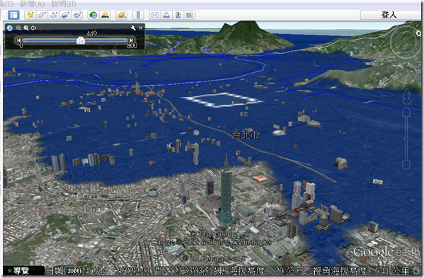424x278 pixels.
Task: Click the 海拔高度 20 公尺 elevation text
Action: pos(266,271)
